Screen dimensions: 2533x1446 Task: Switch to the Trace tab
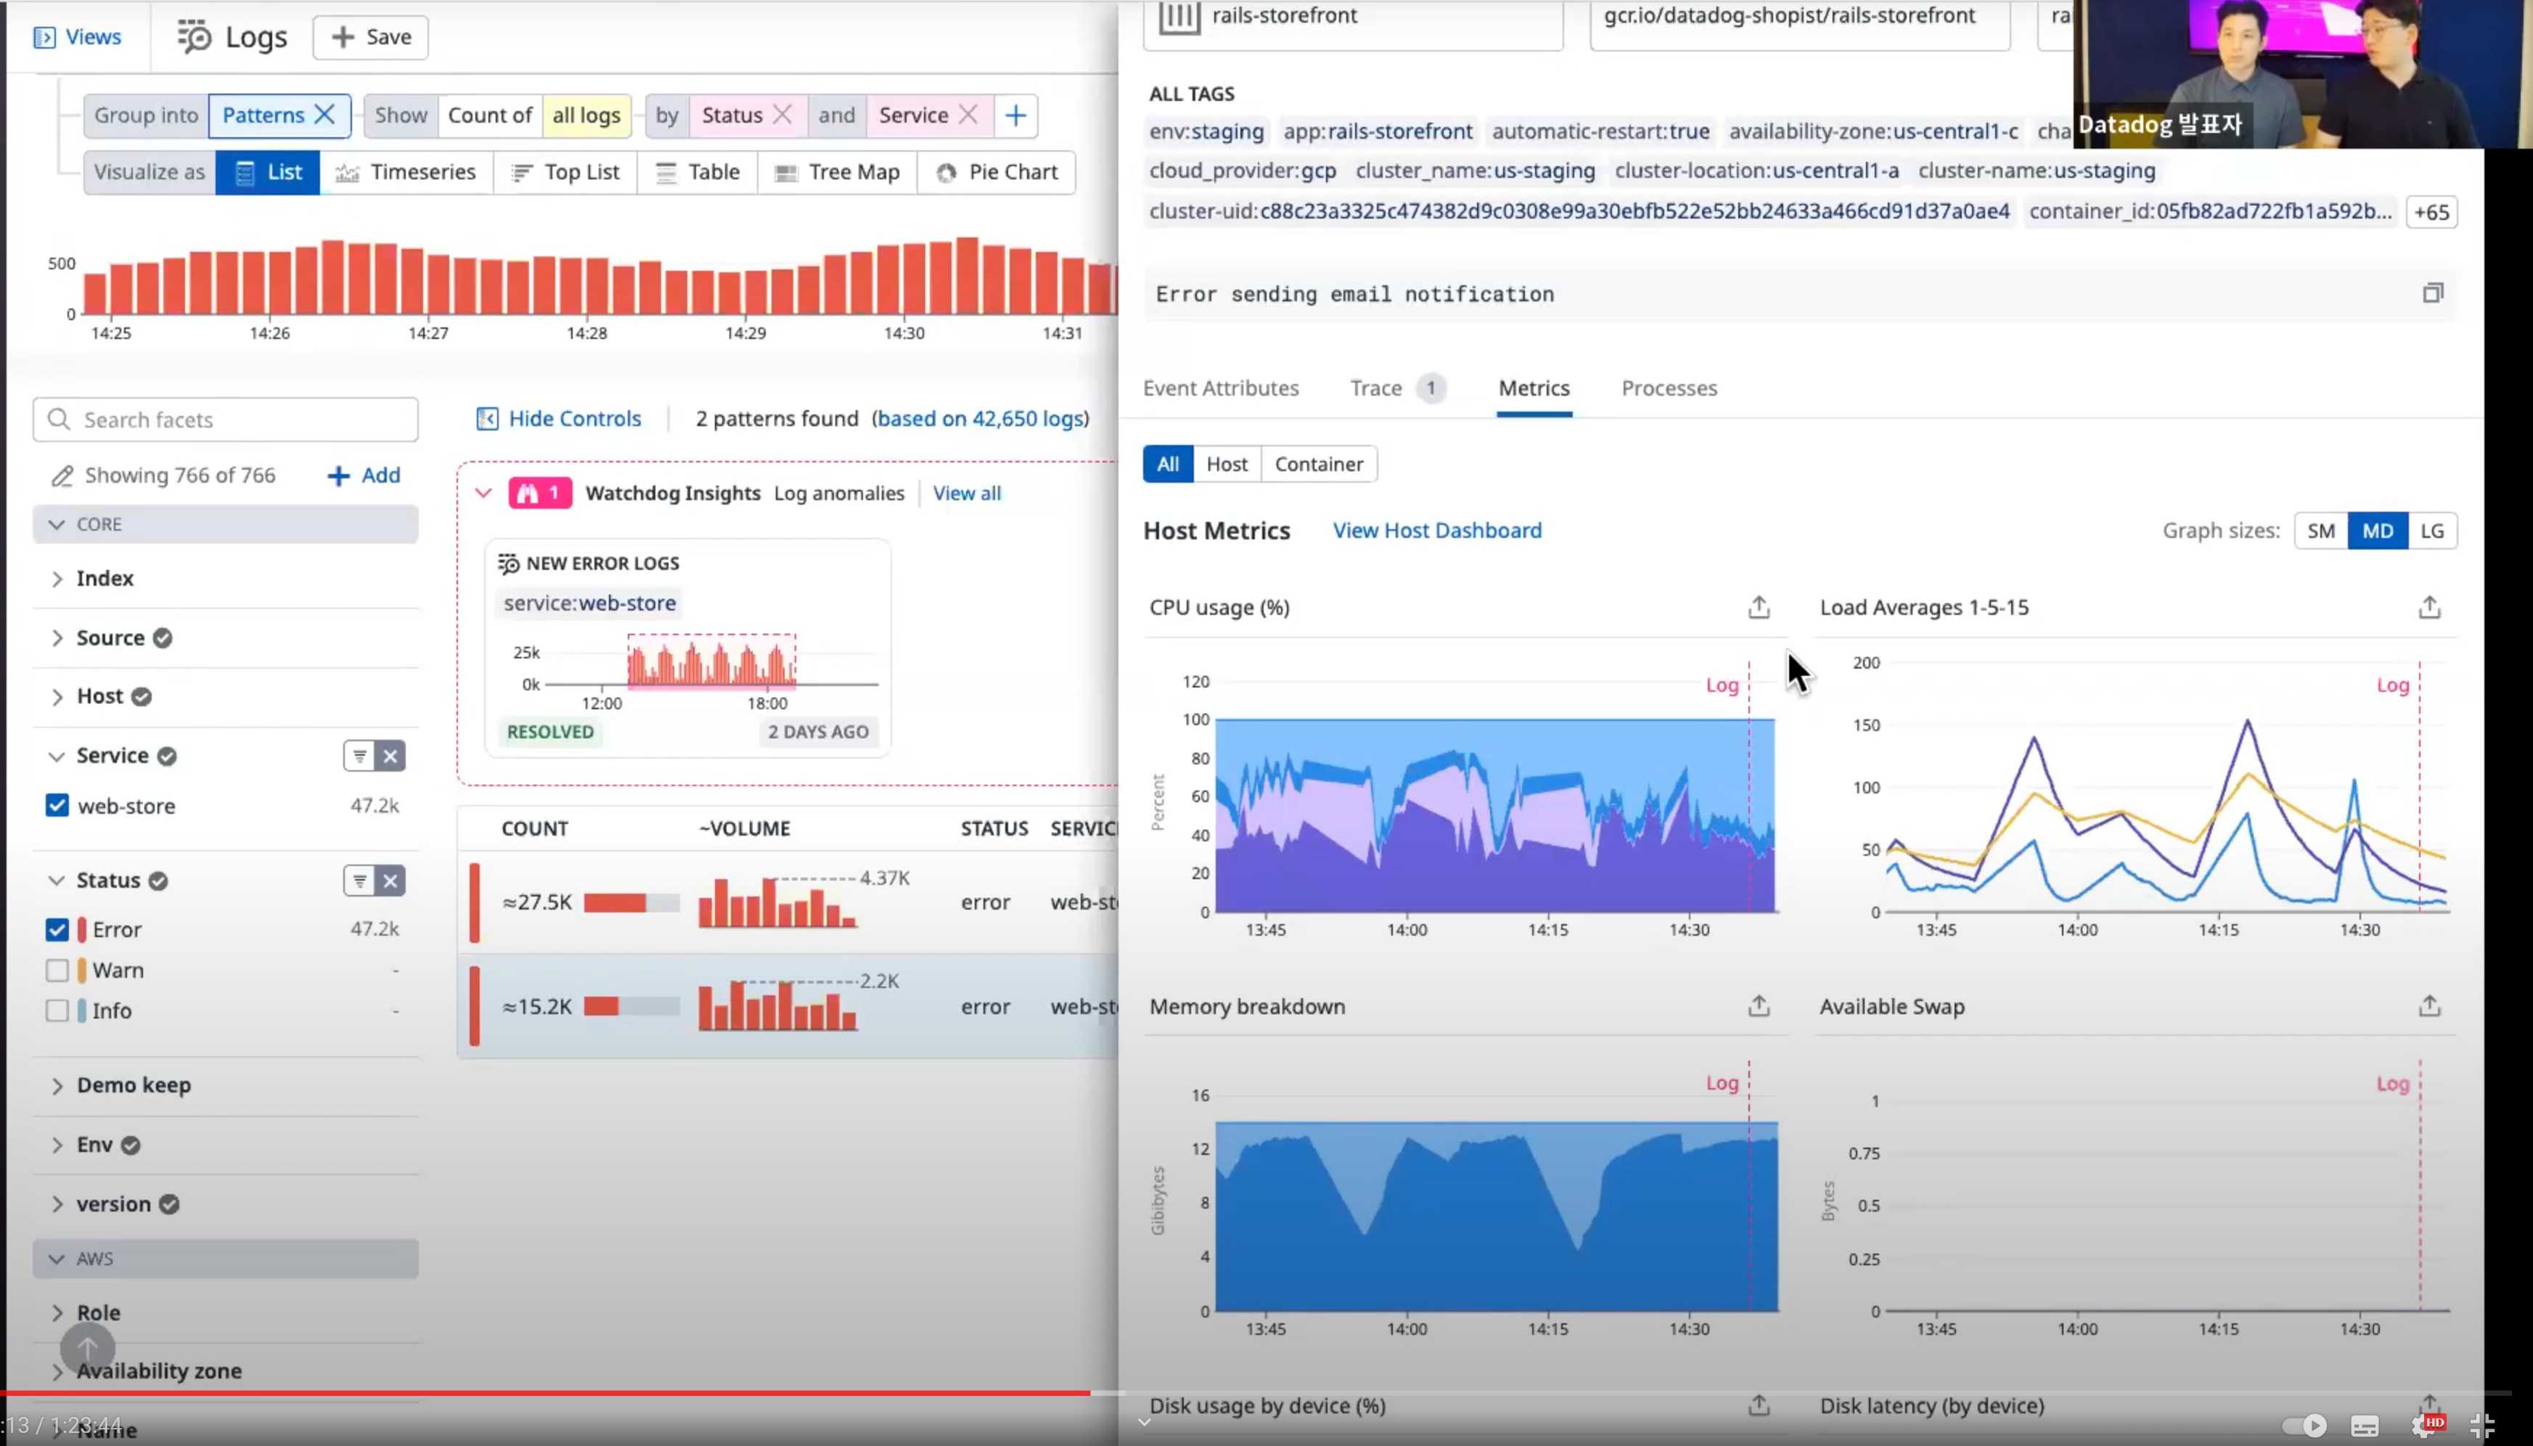(x=1397, y=388)
